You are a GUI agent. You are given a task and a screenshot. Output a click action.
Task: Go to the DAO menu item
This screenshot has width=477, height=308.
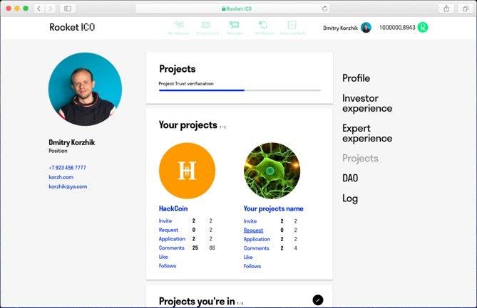(350, 179)
